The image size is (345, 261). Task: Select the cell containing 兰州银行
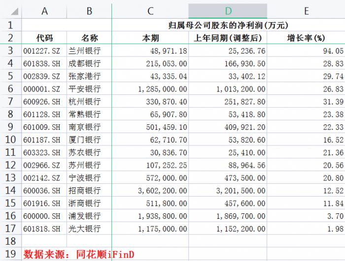(x=89, y=51)
